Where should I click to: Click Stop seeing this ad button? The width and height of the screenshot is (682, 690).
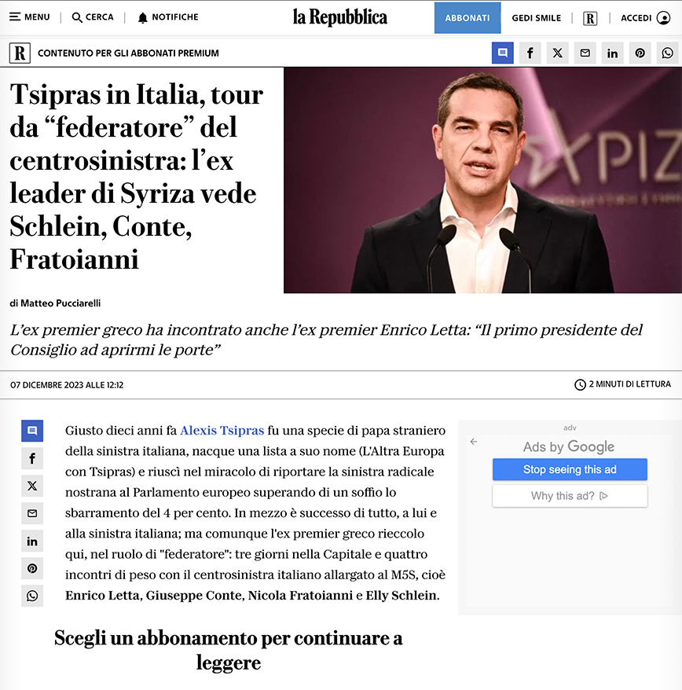570,469
